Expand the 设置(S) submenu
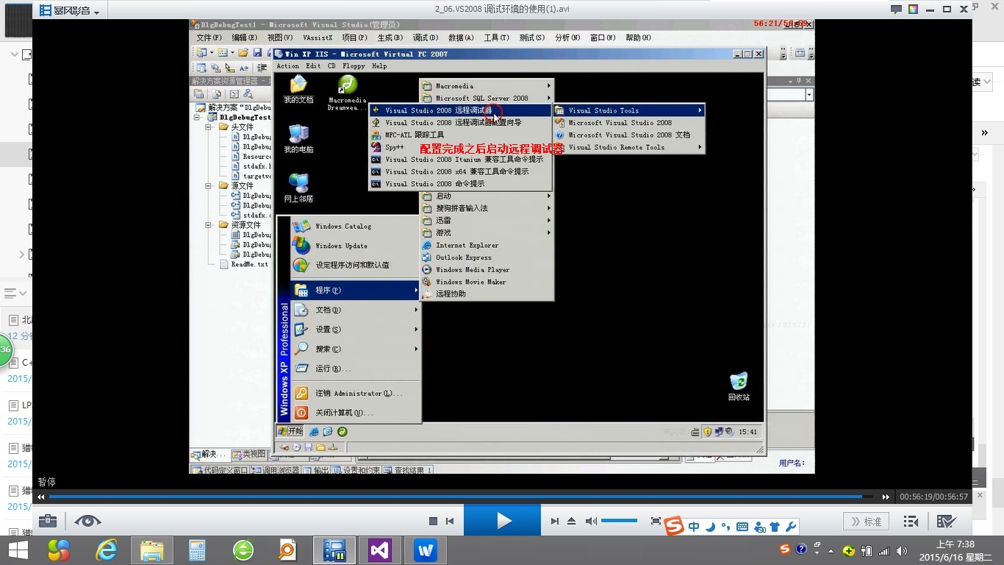Screen dimensions: 1004x565 point(356,330)
